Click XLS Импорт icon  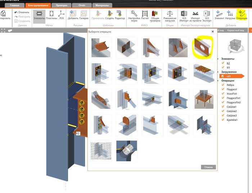coord(184,16)
